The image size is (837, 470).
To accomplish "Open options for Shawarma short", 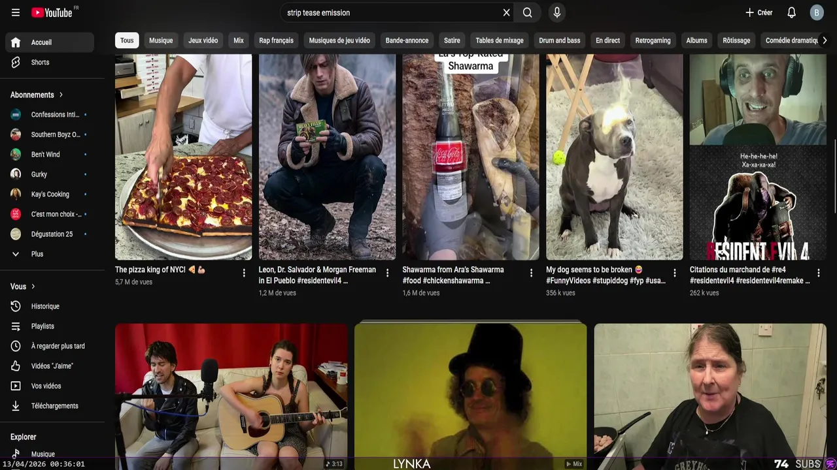I will coord(531,273).
